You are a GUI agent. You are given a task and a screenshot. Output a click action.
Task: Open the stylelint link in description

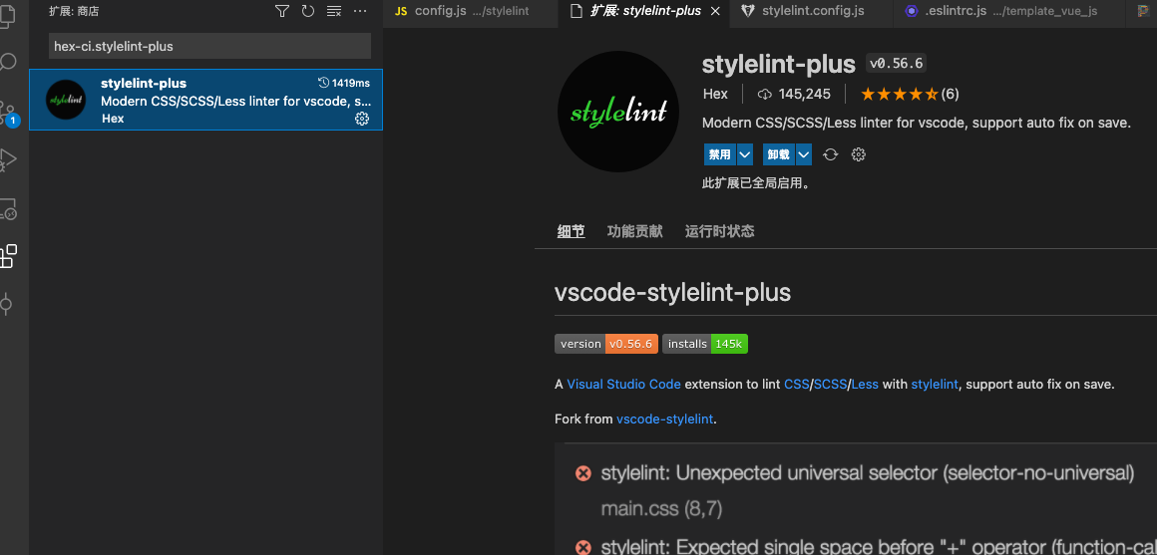[x=935, y=384]
